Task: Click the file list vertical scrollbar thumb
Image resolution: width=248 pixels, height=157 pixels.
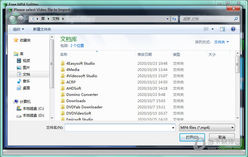Action: tap(237, 64)
